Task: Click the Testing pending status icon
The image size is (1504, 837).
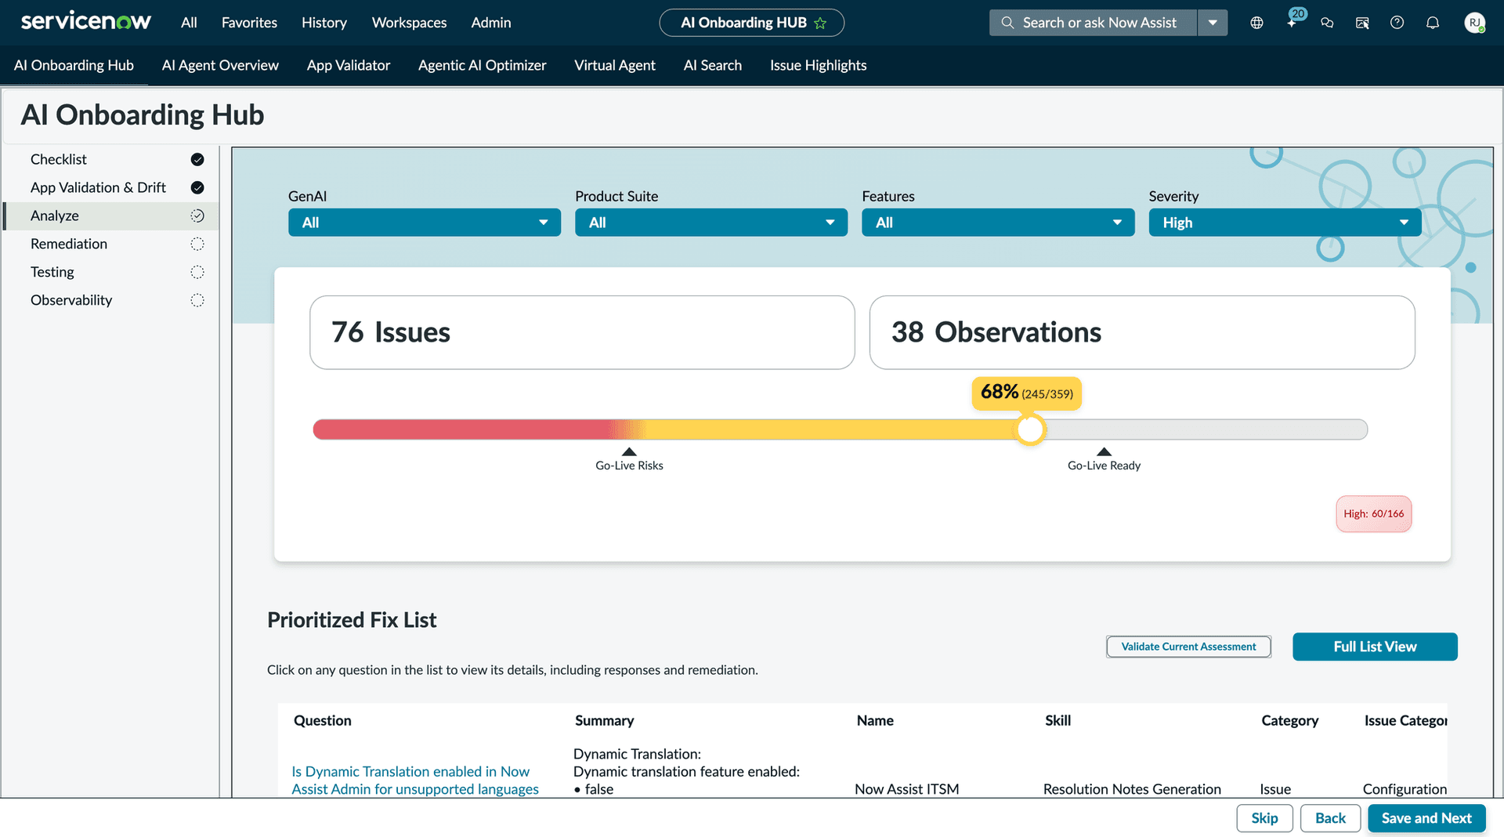Action: (197, 272)
